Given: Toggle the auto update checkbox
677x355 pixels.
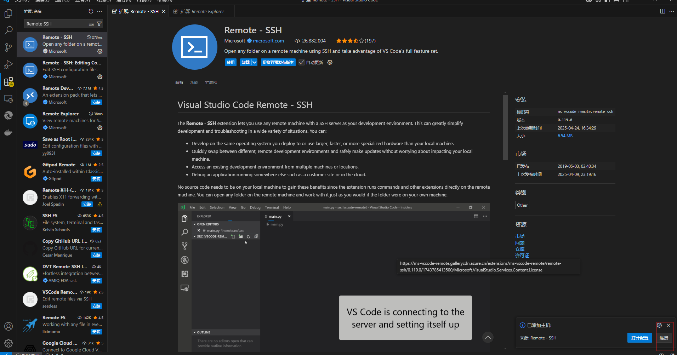Looking at the screenshot, I should click(x=302, y=62).
